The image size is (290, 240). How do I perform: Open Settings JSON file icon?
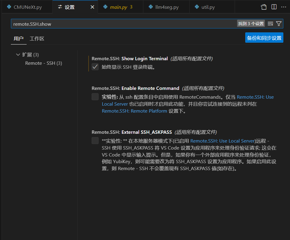[x=264, y=7]
